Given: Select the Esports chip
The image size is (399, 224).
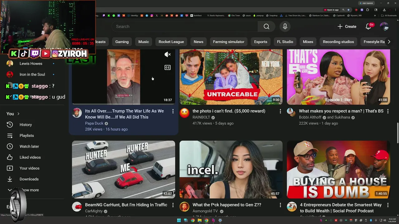Looking at the screenshot, I should [x=261, y=42].
